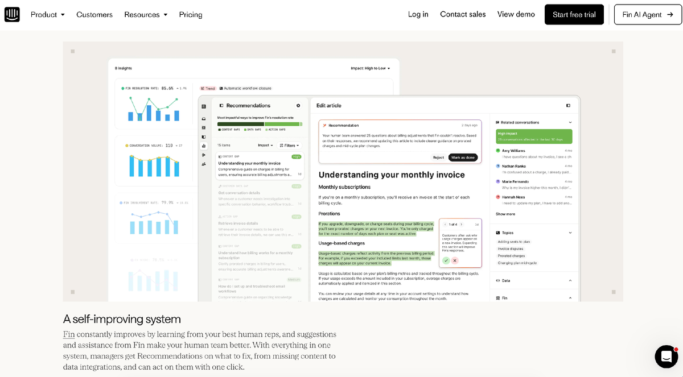The height and width of the screenshot is (377, 683).
Task: Select the Retrieve invoice details recommendation
Action: [260, 226]
